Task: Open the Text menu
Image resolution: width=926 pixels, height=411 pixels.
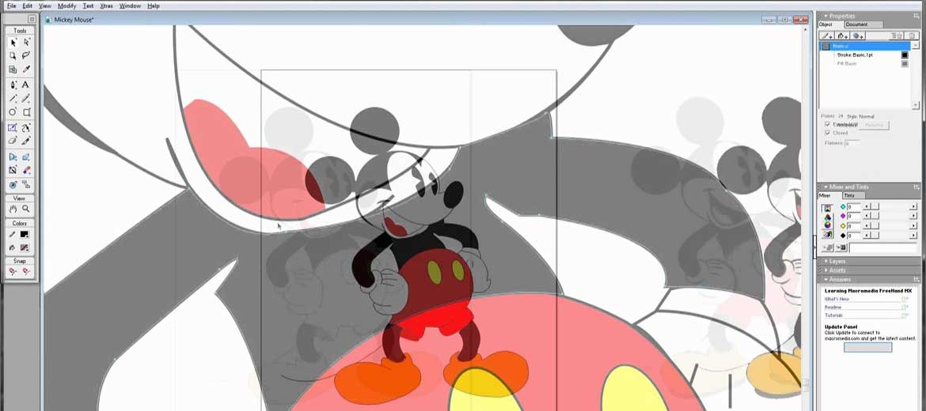Action: [x=88, y=6]
